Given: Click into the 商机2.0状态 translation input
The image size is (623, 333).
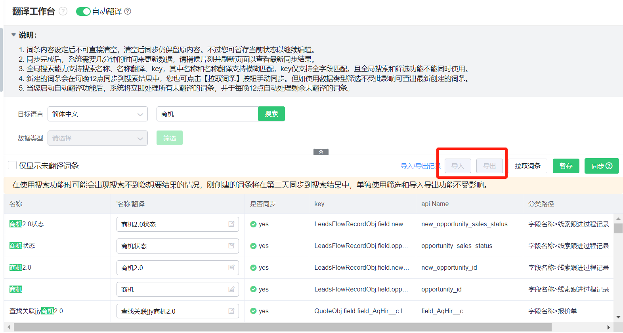Looking at the screenshot, I should pos(178,224).
